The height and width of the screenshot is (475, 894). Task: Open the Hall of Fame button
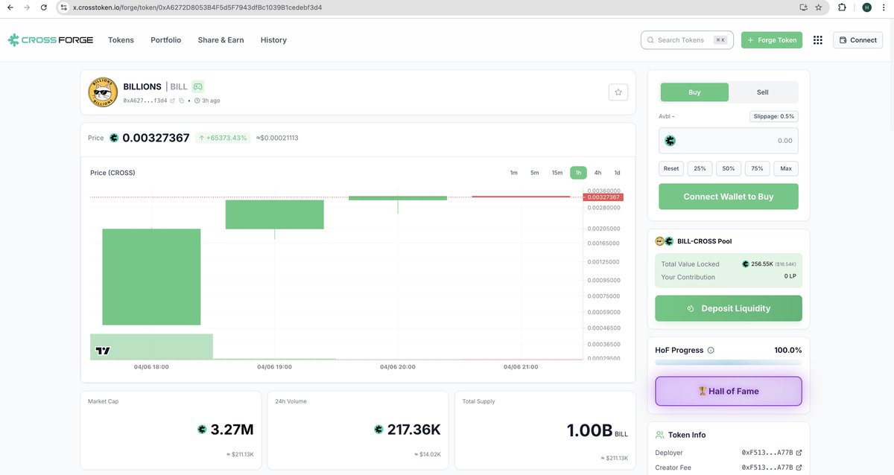pyautogui.click(x=729, y=391)
